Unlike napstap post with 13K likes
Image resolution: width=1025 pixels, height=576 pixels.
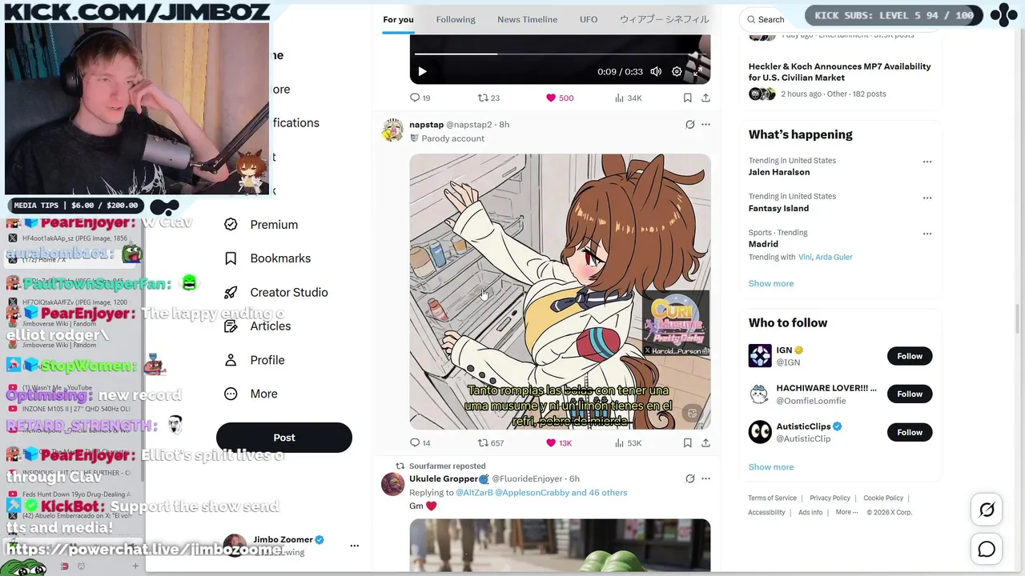559,442
